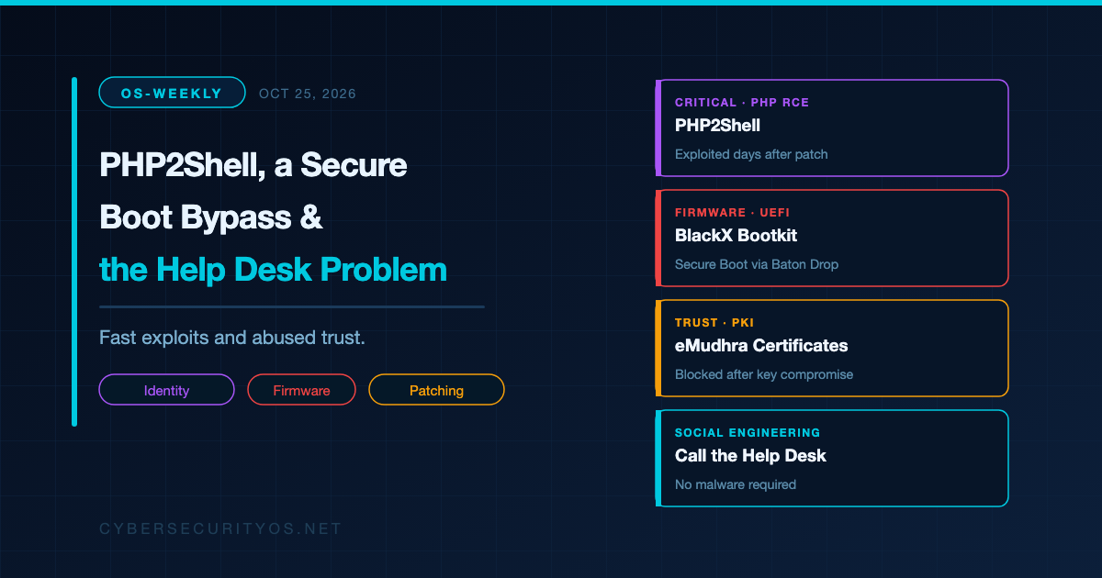Click the headline line 'Boot Bypass &'

(211, 217)
